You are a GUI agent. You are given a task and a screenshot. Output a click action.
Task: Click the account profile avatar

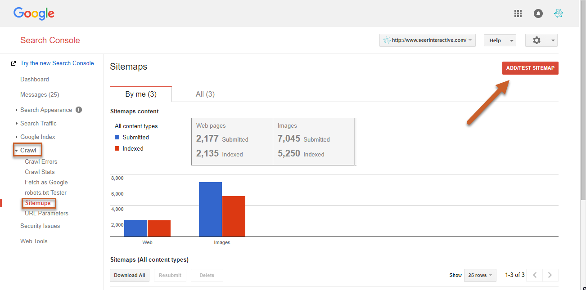(x=559, y=13)
